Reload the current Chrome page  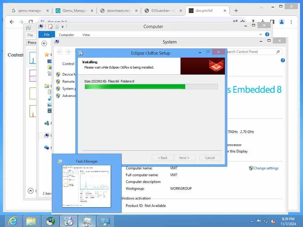[x=31, y=21]
